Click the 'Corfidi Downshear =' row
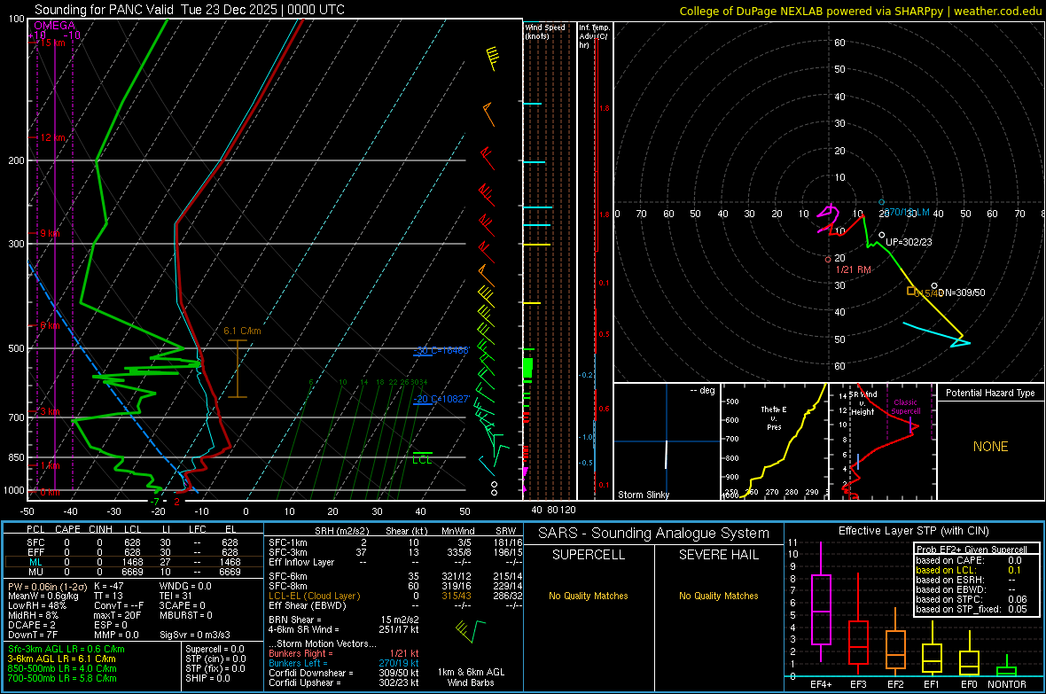The height and width of the screenshot is (694, 1046). point(344,673)
